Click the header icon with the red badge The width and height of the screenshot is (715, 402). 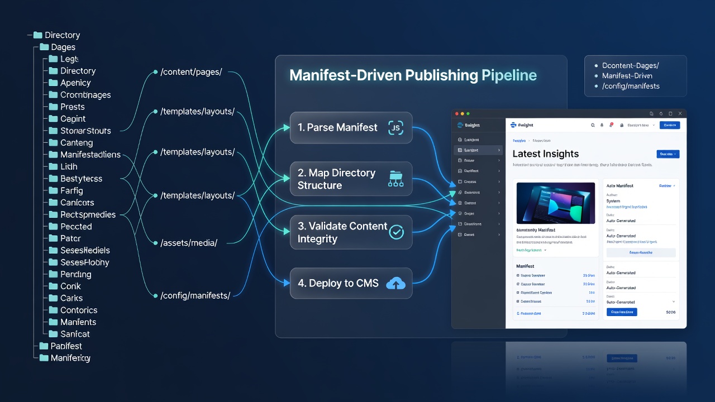pyautogui.click(x=611, y=125)
